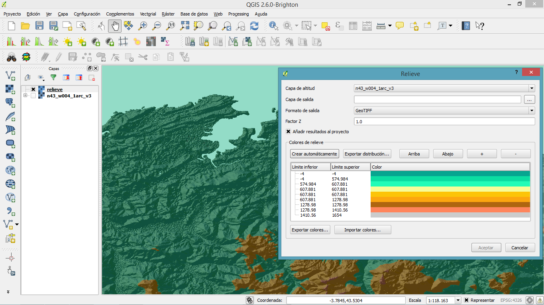The height and width of the screenshot is (305, 544).
Task: Click Importar colores button
Action: pos(363,230)
